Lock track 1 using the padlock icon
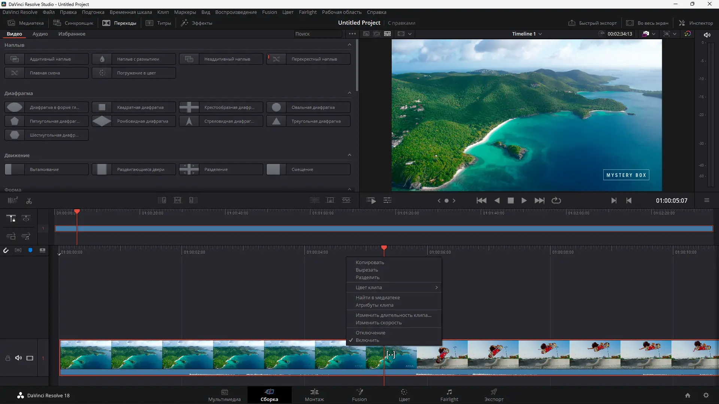The width and height of the screenshot is (719, 404). pyautogui.click(x=7, y=358)
